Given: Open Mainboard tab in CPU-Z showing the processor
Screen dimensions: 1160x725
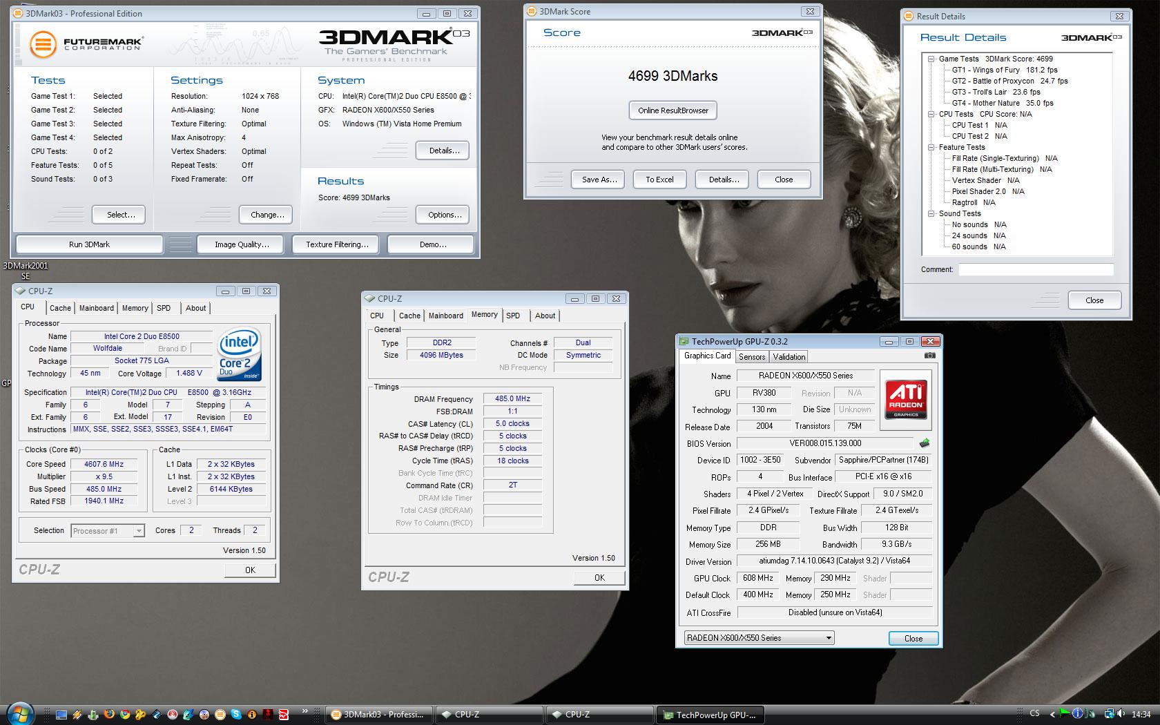Looking at the screenshot, I should coord(97,308).
